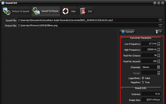
Task: Click the High Frequency 20000 Hz field
Action: 149,49
